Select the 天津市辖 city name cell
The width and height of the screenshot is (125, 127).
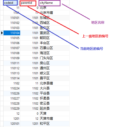(54, 118)
